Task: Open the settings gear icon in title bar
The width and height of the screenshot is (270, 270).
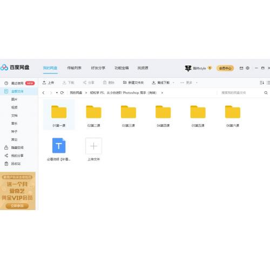Action: (x=247, y=68)
